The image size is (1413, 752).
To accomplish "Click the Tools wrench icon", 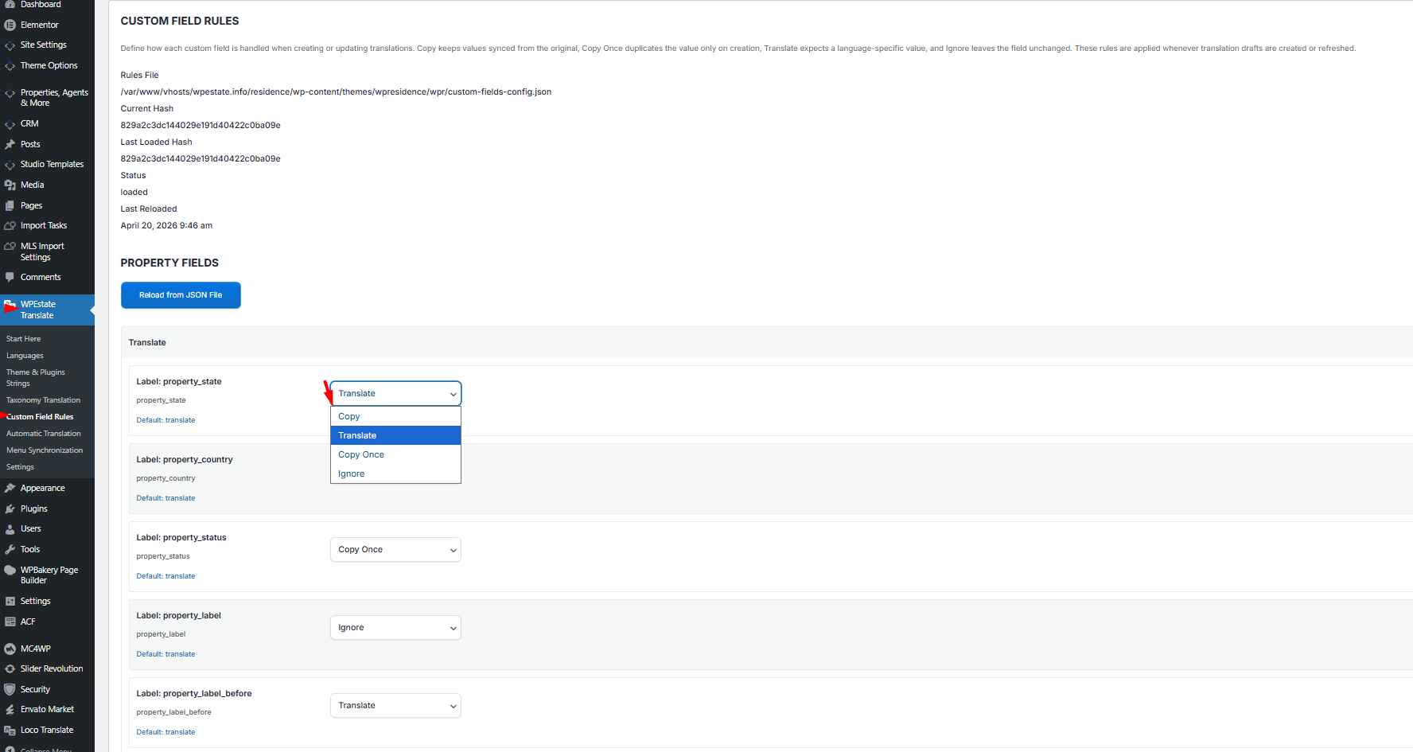I will [10, 549].
